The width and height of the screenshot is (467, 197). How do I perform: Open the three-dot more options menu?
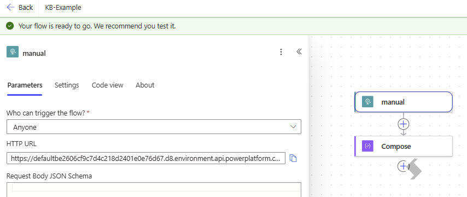(x=281, y=52)
